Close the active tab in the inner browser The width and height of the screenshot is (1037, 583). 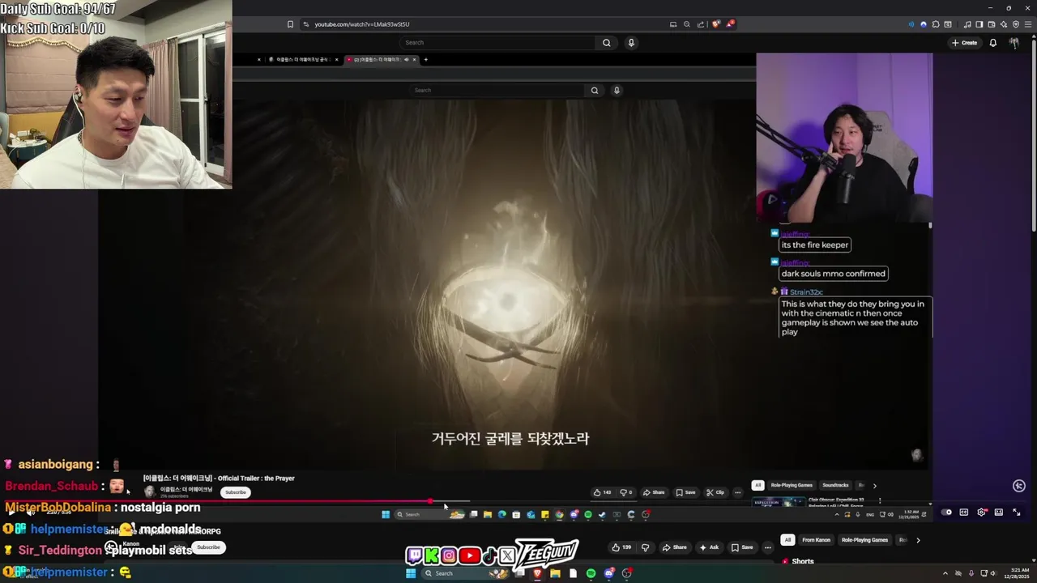[x=414, y=59]
